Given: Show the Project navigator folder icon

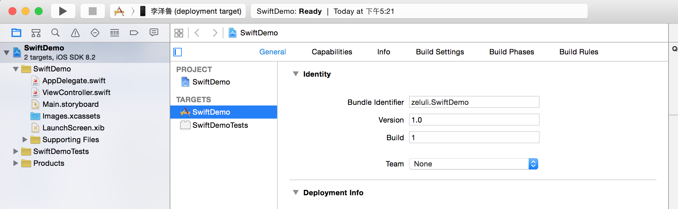Looking at the screenshot, I should 16,33.
